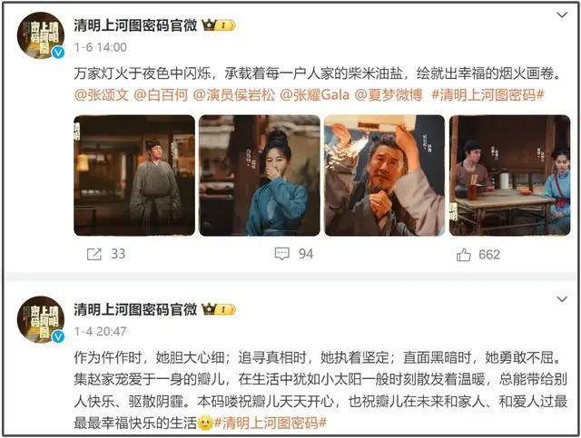Open comments via speech bubble icon 94

click(x=282, y=254)
